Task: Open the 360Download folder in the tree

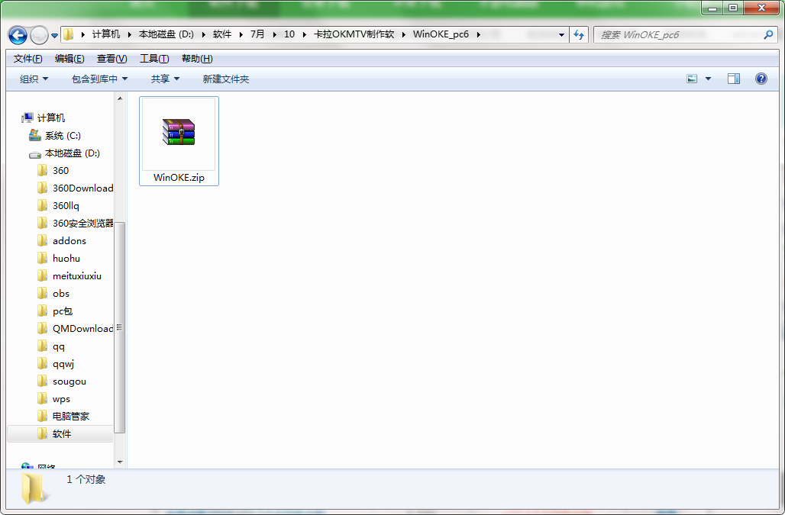Action: (82, 188)
